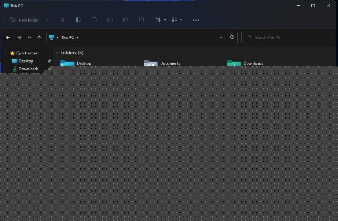
Task: Select Quick access in the sidebar
Action: (x=27, y=53)
